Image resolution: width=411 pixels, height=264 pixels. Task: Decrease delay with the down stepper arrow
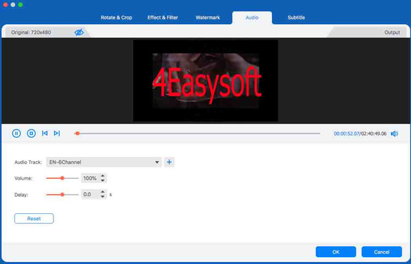[x=103, y=197]
